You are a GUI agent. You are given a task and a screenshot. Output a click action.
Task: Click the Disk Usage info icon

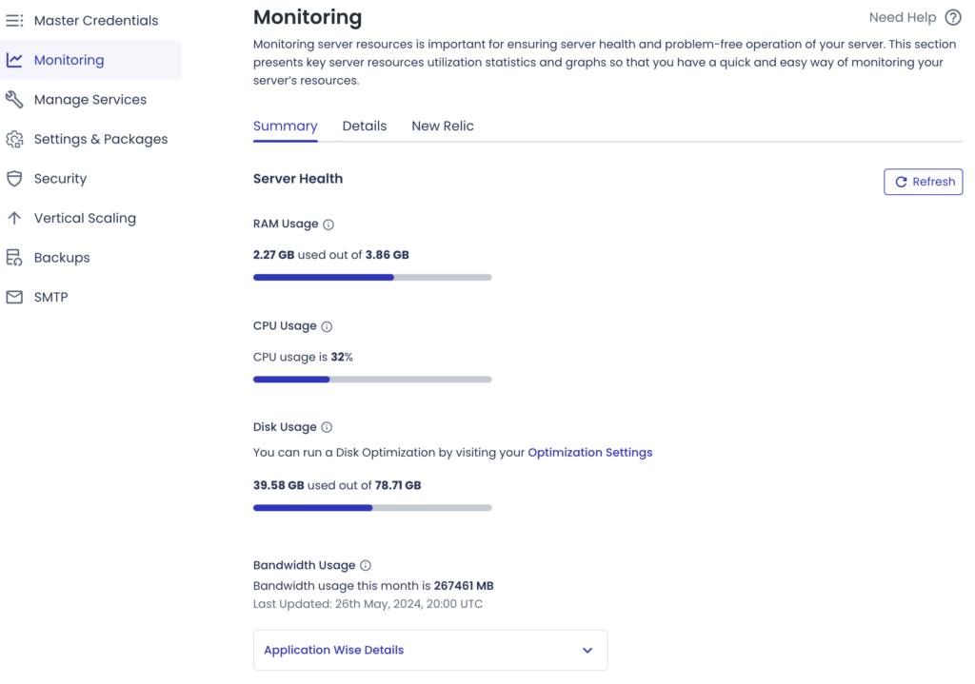[328, 427]
